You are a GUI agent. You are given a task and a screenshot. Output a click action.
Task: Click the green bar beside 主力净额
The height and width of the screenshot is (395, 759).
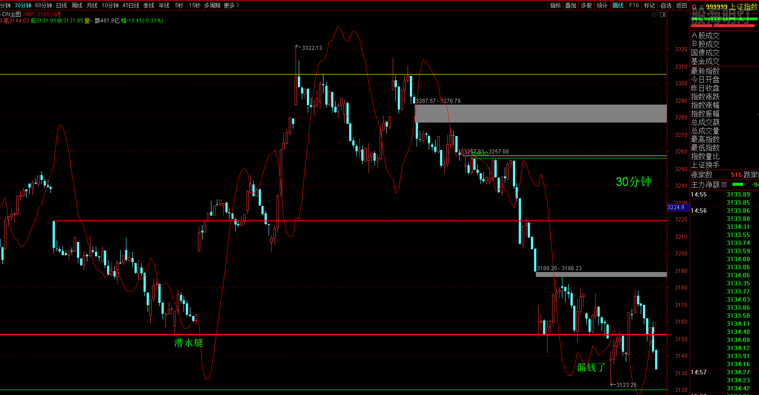tap(738, 184)
